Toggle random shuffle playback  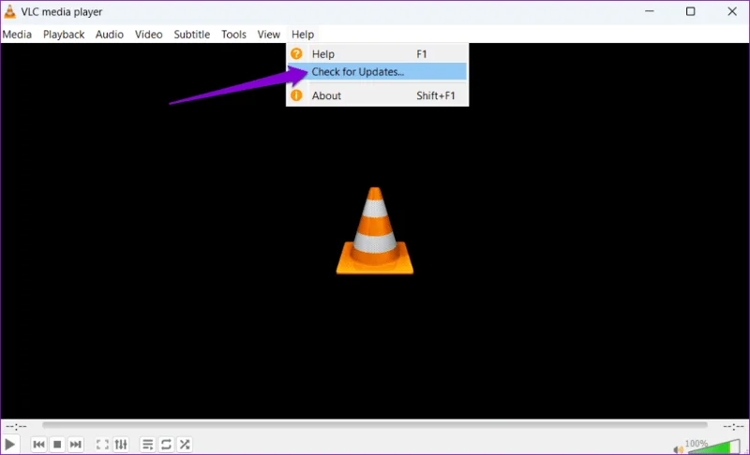tap(185, 445)
